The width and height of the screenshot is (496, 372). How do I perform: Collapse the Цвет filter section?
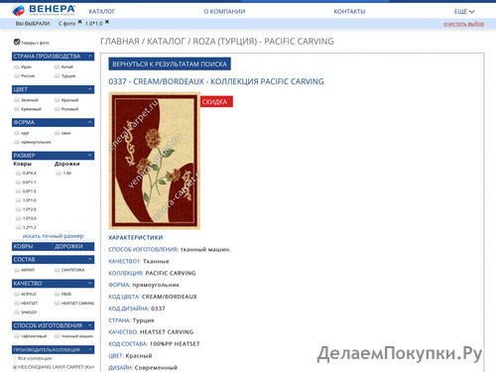coord(90,89)
